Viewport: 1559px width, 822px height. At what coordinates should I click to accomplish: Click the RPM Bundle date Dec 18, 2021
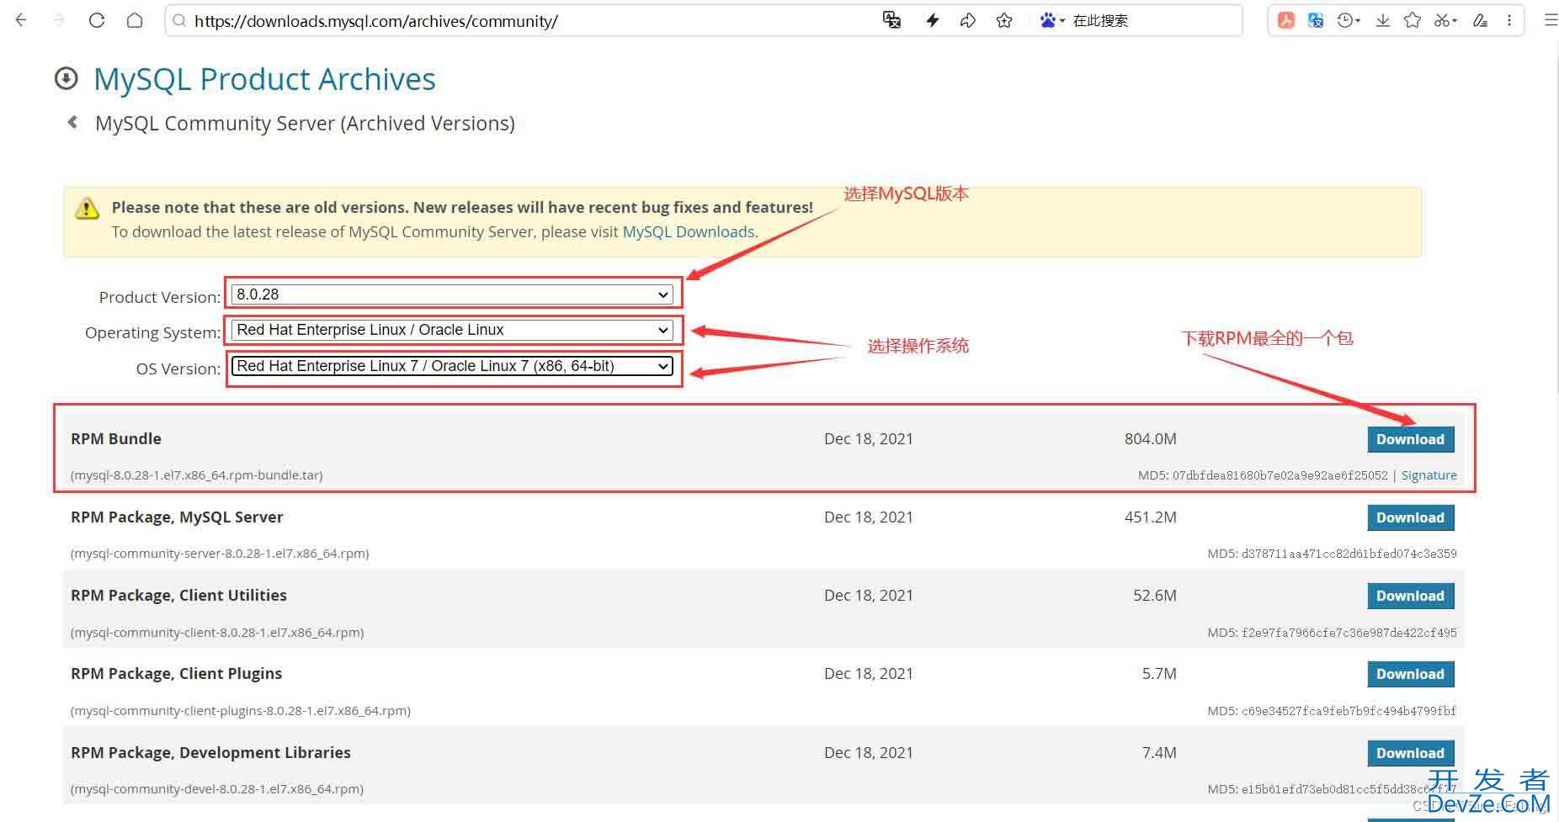(x=869, y=438)
